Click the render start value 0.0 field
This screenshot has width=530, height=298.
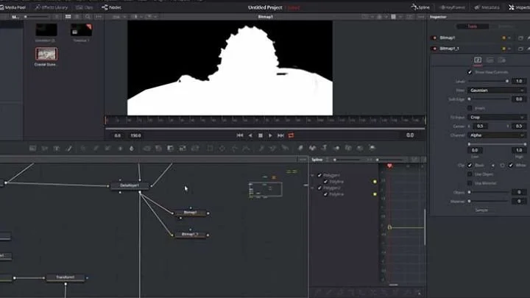tap(117, 135)
